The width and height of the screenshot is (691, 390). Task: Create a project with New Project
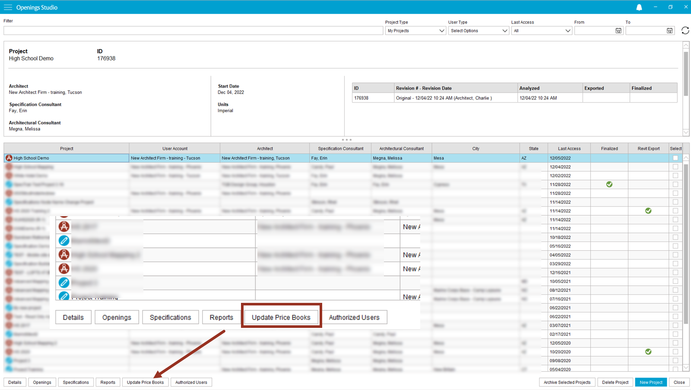click(x=651, y=382)
